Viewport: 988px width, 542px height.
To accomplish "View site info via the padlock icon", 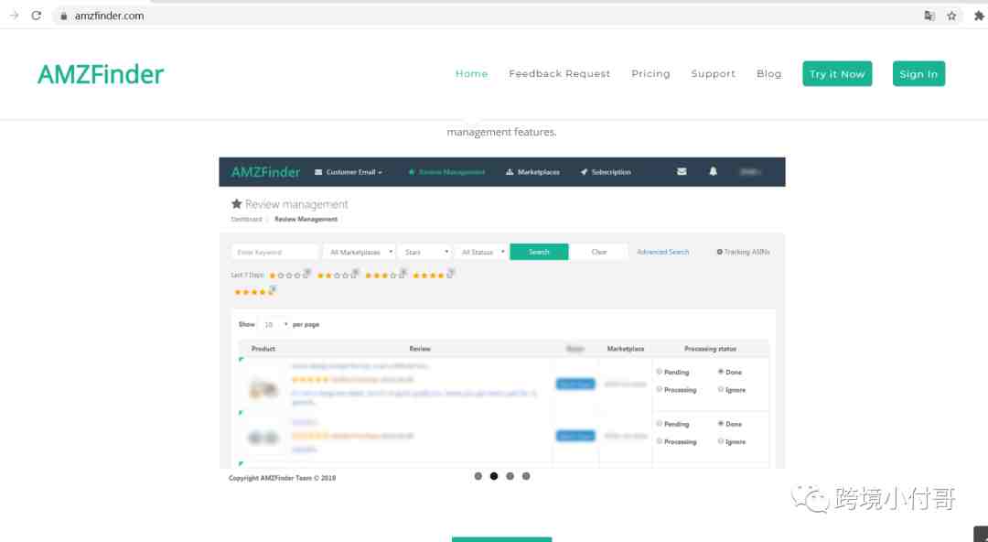I will tap(64, 16).
